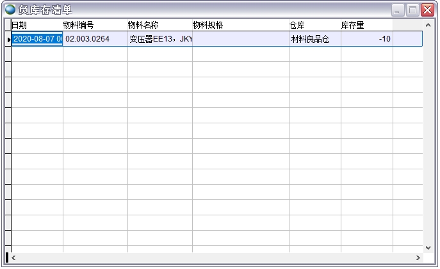Select the cell with code 02.003.0264
The image size is (440, 269).
coord(95,39)
